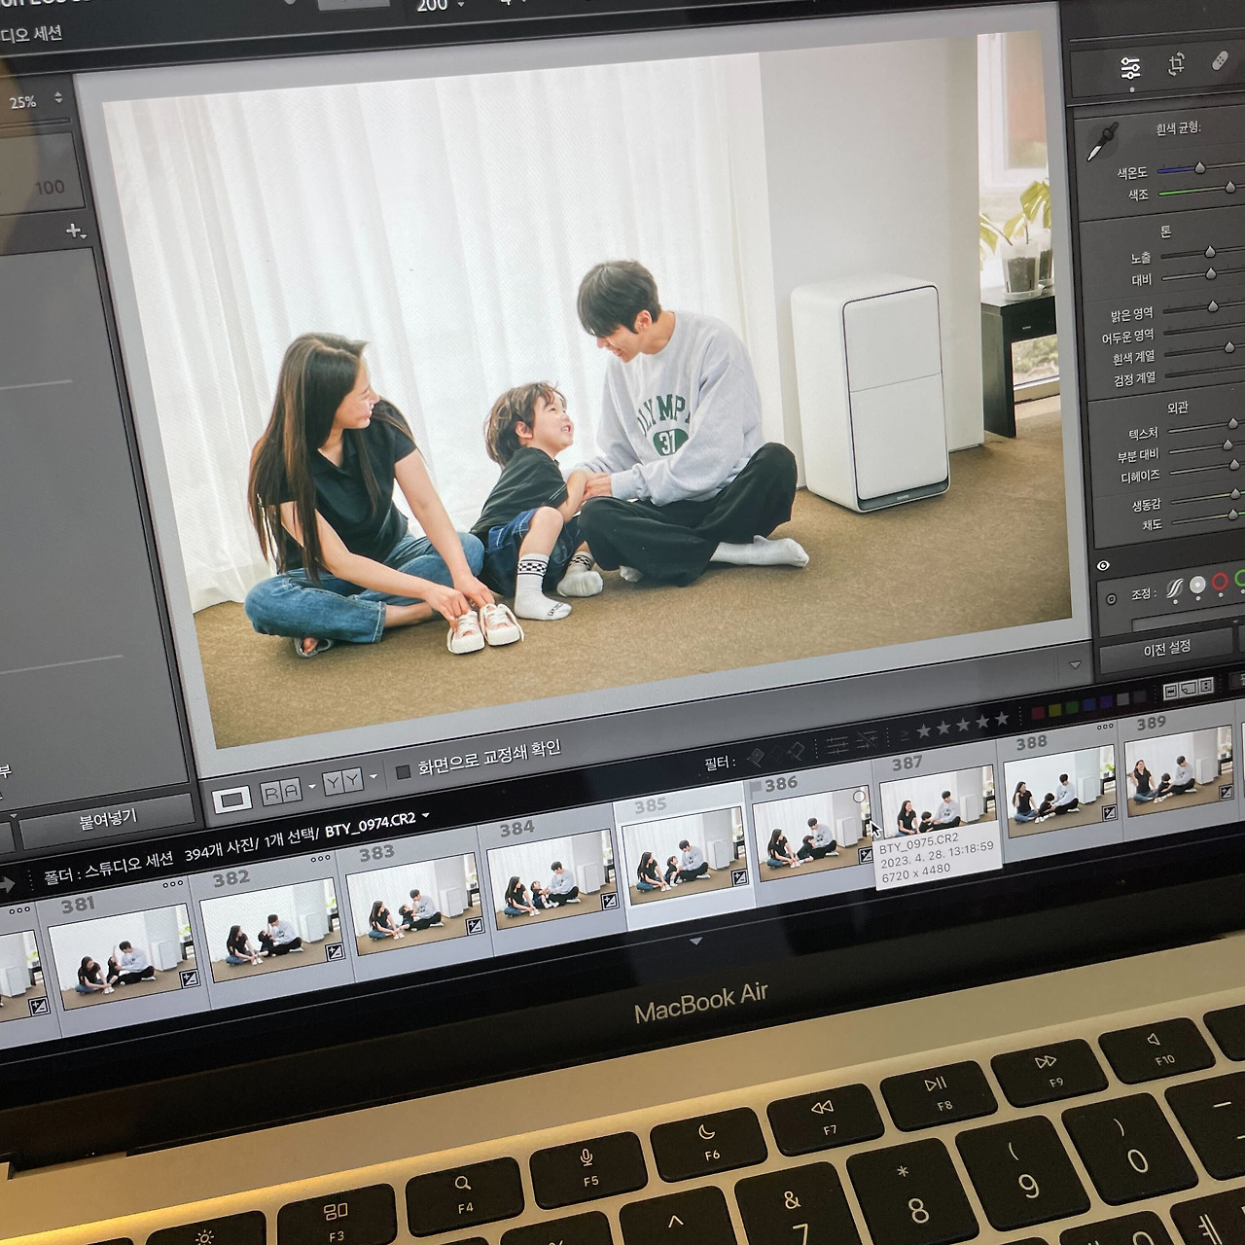Select the red ring adjustment icon
1245x1245 pixels.
[x=1220, y=582]
